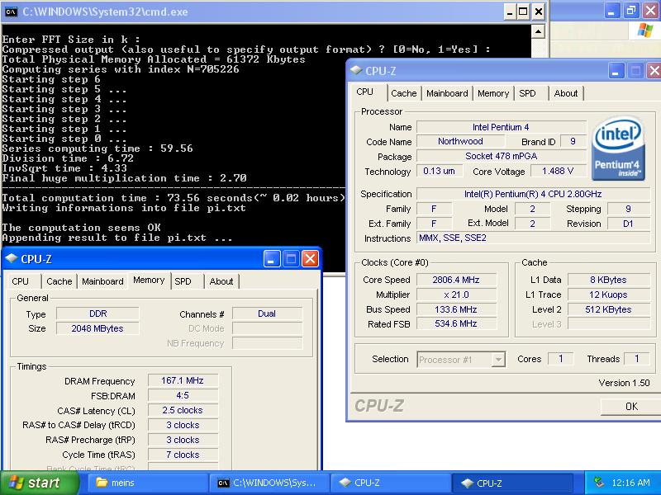Open Mainboard tab in right CPU-Z window
Image resolution: width=661 pixels, height=495 pixels.
(447, 93)
